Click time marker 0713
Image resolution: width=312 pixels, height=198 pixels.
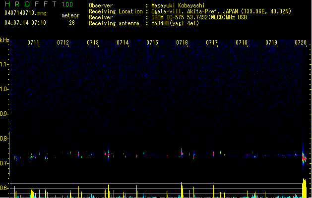93,43
